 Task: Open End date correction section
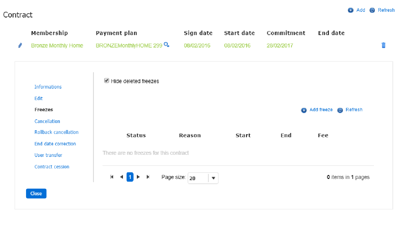point(55,144)
